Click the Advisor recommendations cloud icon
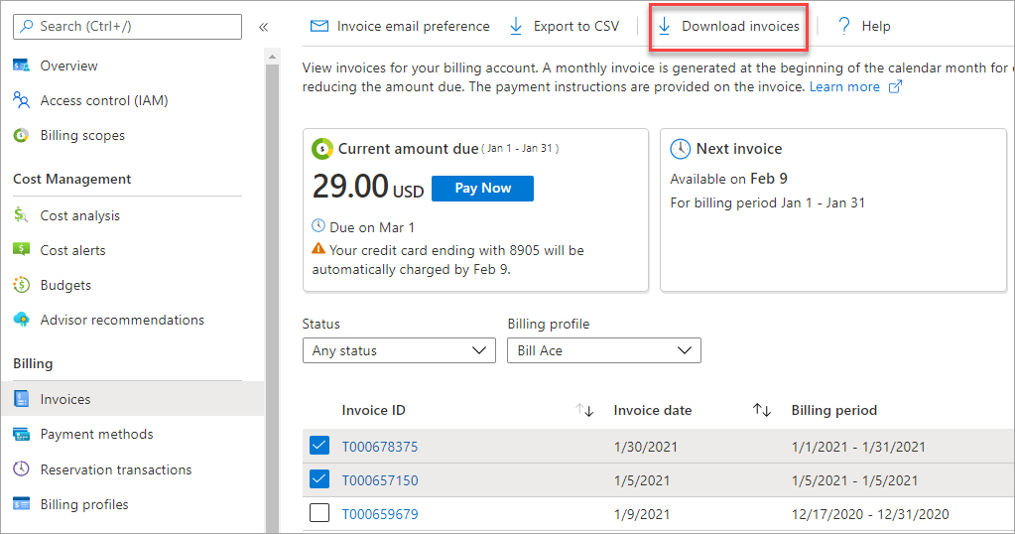The image size is (1015, 534). 21,320
